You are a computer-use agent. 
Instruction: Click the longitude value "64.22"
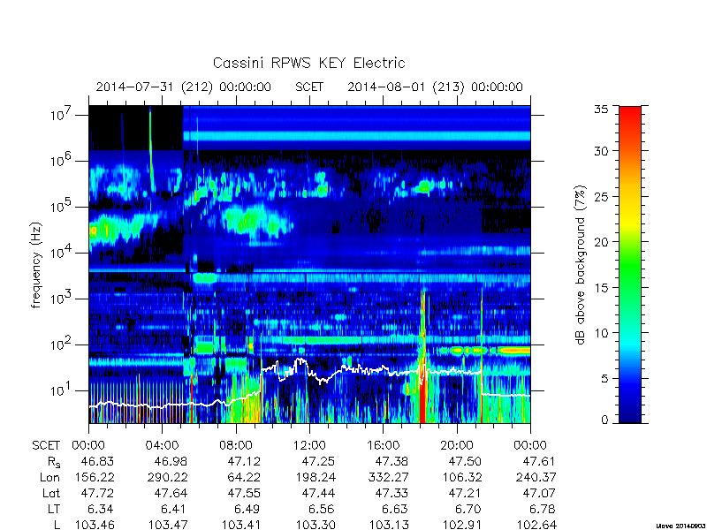[x=244, y=477]
